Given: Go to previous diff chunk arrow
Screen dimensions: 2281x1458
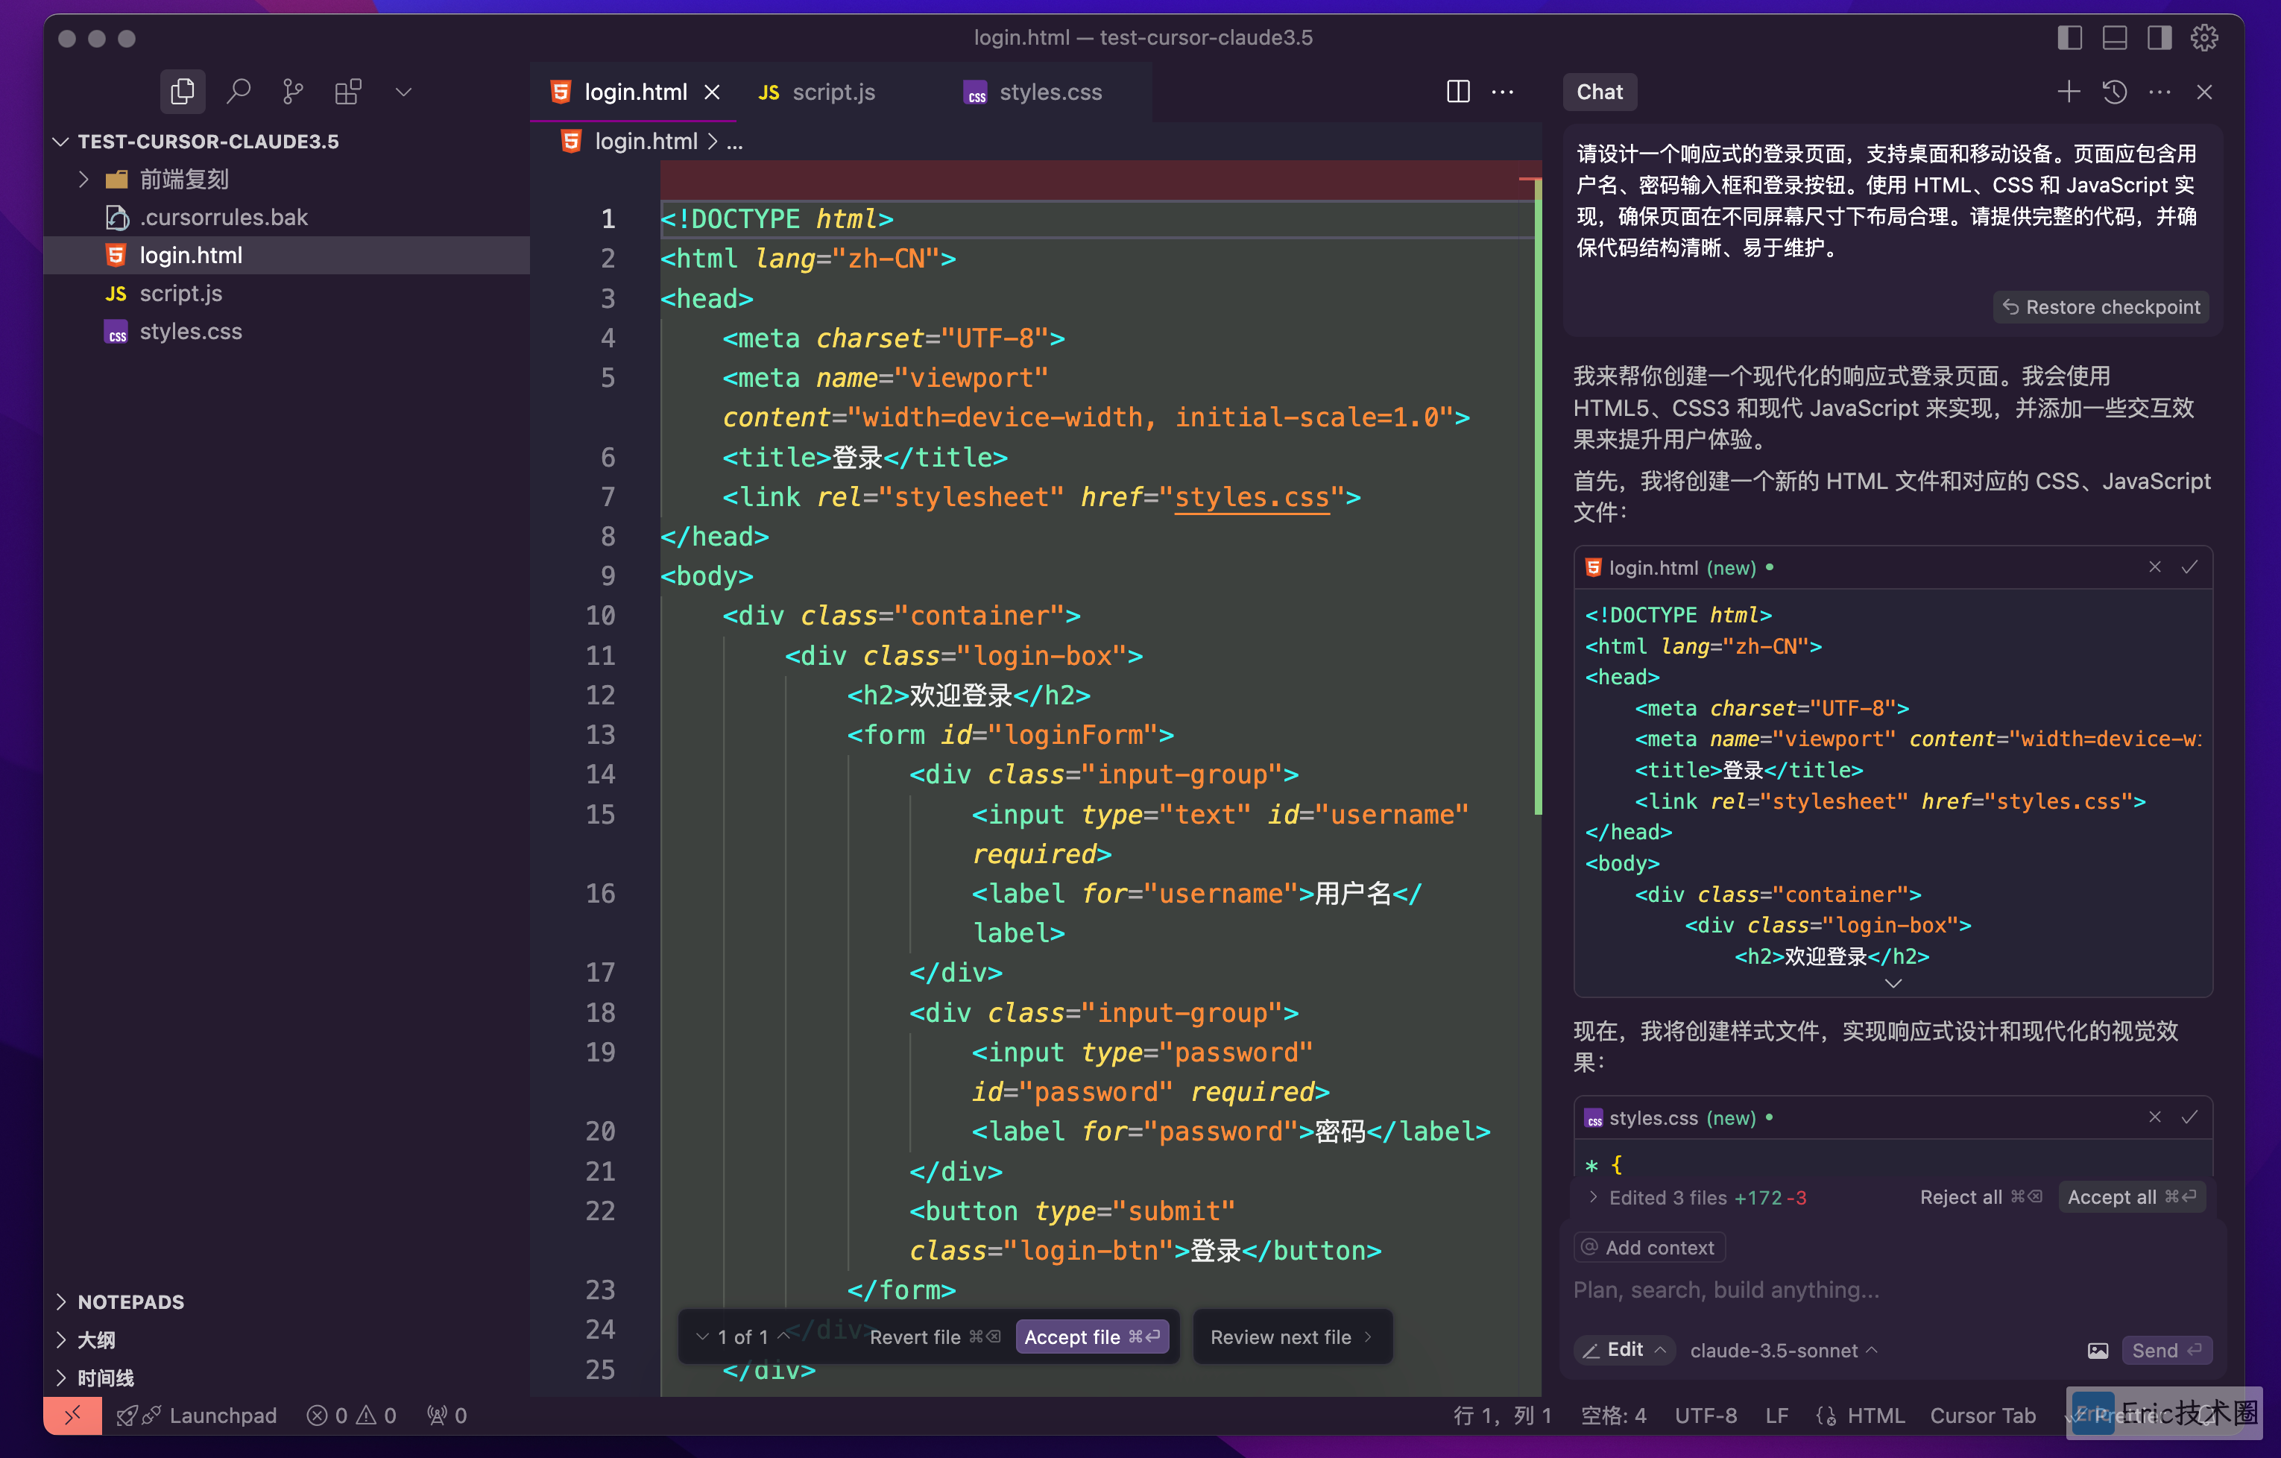Looking at the screenshot, I should click(x=783, y=1336).
